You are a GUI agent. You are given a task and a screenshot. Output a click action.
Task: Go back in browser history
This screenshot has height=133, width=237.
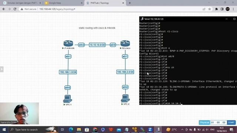[4, 9]
